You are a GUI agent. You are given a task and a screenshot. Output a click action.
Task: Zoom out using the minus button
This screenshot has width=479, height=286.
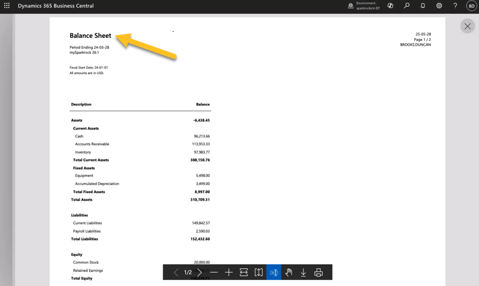[x=214, y=272]
